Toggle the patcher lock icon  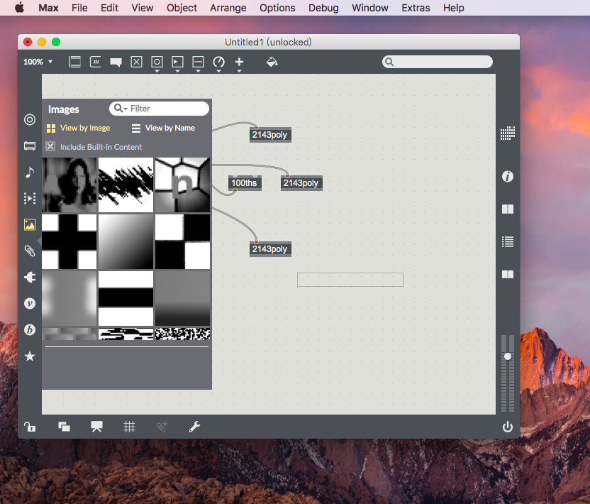(x=30, y=427)
